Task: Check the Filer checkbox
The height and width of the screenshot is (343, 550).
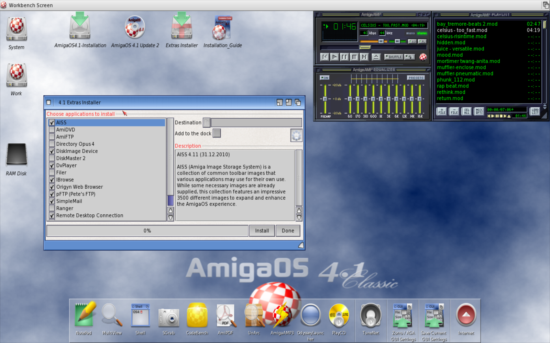Action: tap(52, 173)
